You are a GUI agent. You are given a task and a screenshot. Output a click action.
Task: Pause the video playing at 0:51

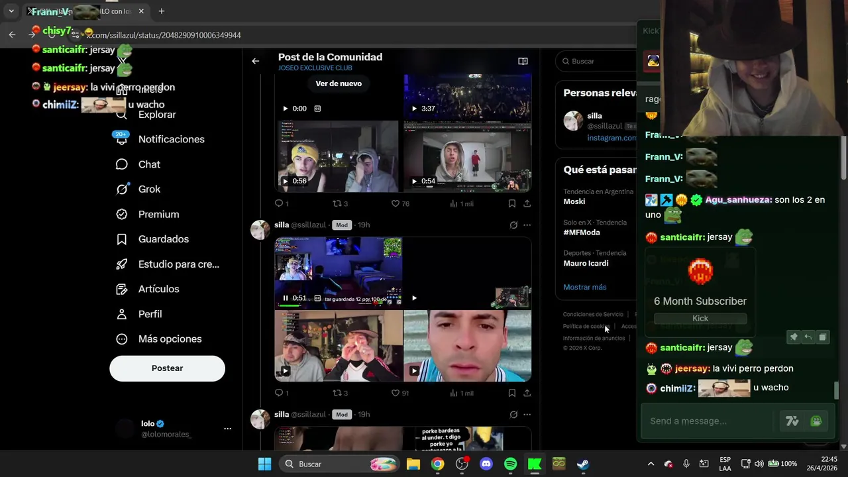pos(286,298)
